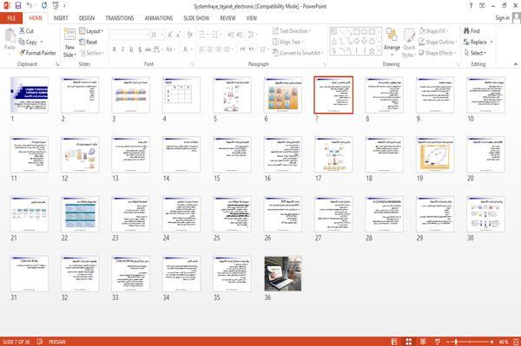
Task: Select the oval shape in shapes gallery
Action: point(364,32)
